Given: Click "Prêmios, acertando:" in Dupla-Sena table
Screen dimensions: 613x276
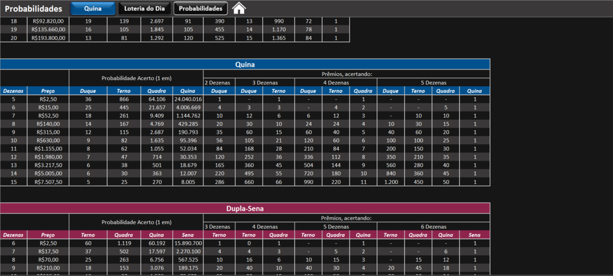Looking at the screenshot, I should (x=347, y=218).
